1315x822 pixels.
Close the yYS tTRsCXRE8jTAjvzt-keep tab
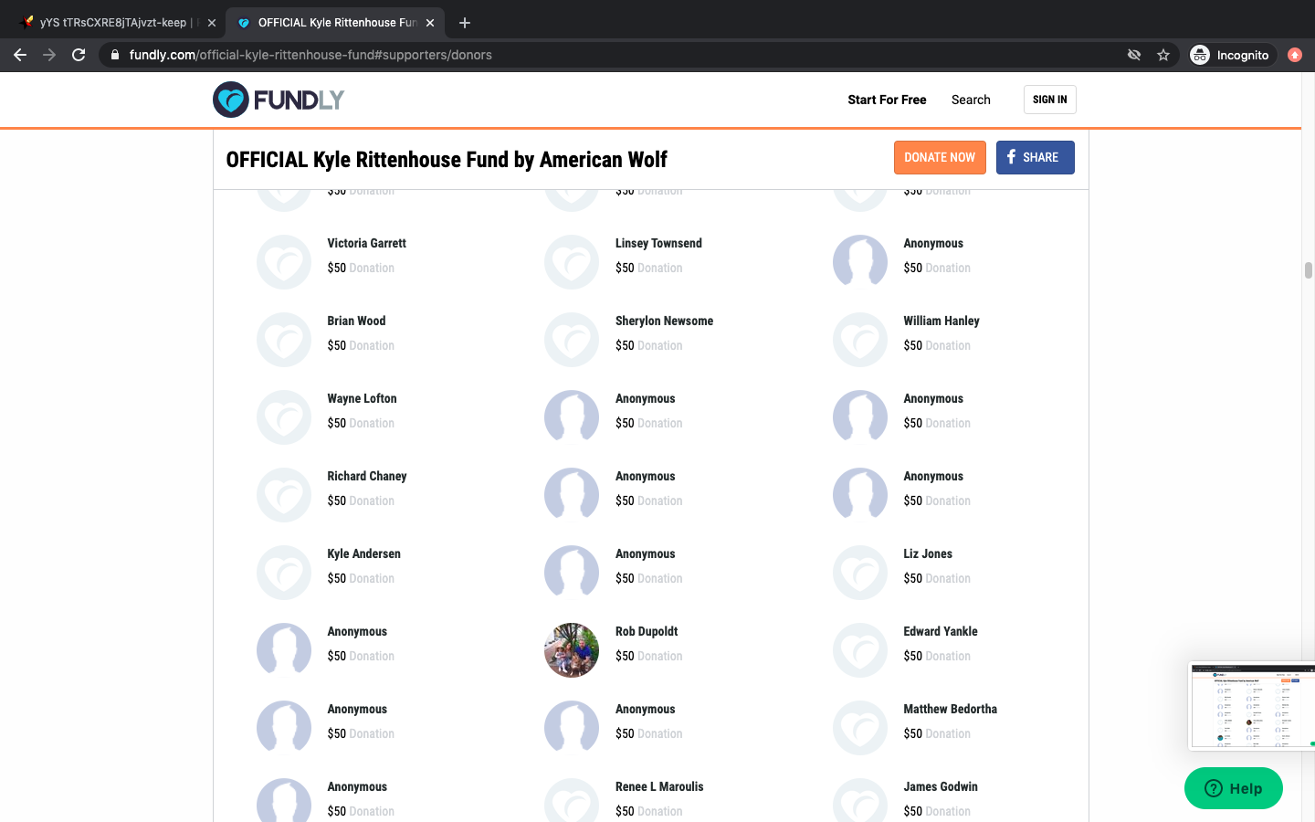212,23
